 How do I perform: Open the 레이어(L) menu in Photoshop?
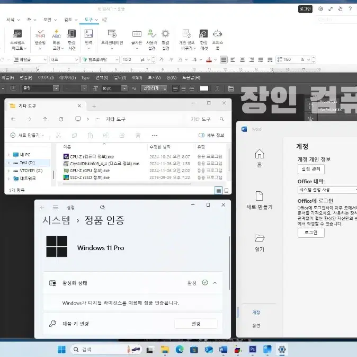tap(67, 78)
